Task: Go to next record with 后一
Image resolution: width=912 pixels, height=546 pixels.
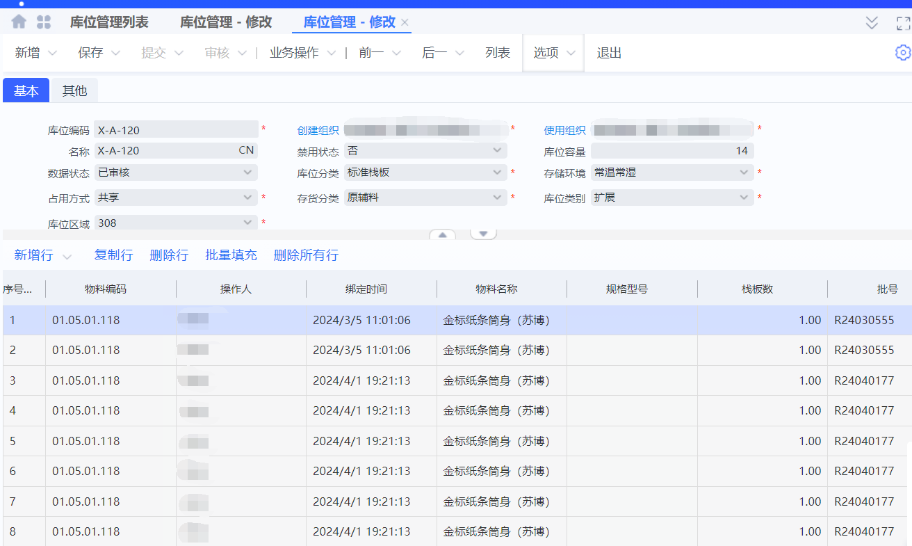Action: 434,53
